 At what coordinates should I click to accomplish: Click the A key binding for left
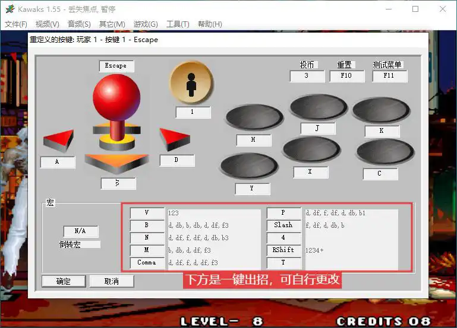58,162
